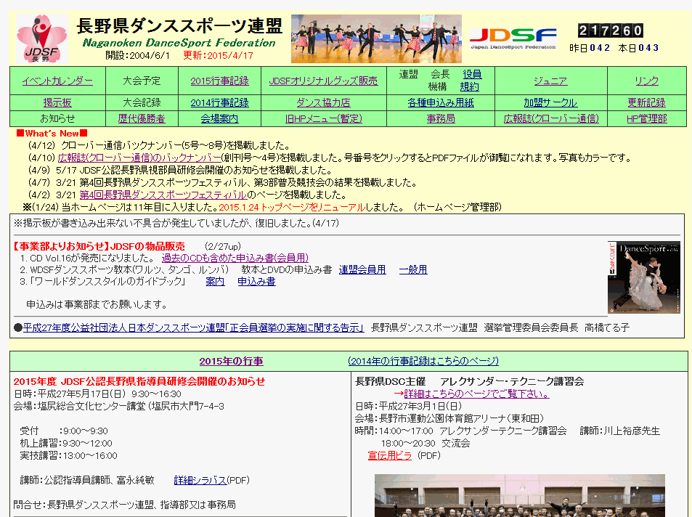Viewport: 692px width, 517px height.
Task: Click the 2014年の行事記録はこちらのページ link
Action: [x=423, y=361]
